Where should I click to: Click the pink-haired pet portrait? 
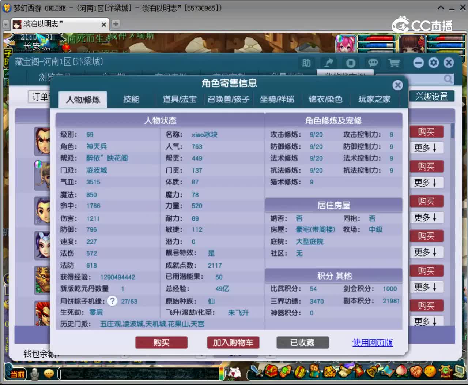[x=346, y=44]
